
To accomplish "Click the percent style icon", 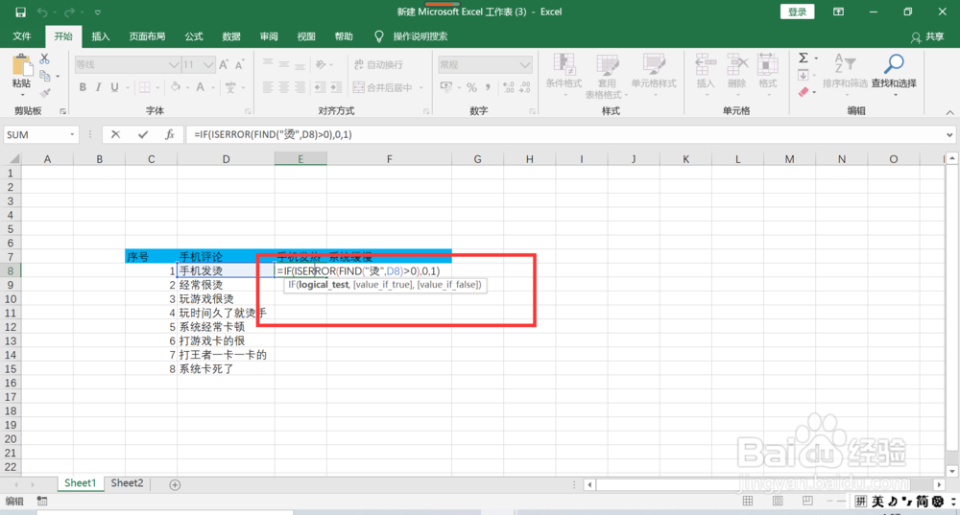I will 471,87.
